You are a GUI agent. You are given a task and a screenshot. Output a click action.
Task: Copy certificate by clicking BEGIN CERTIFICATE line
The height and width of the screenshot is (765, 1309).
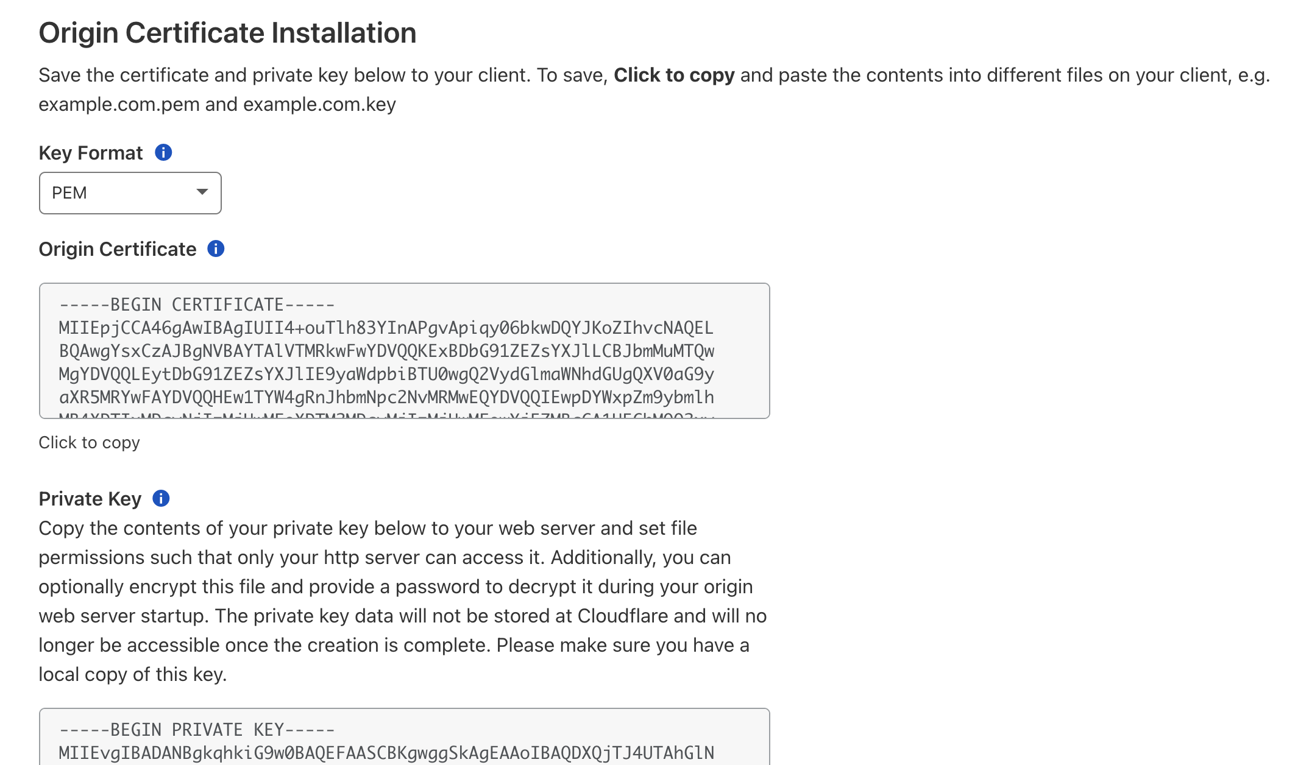point(197,305)
